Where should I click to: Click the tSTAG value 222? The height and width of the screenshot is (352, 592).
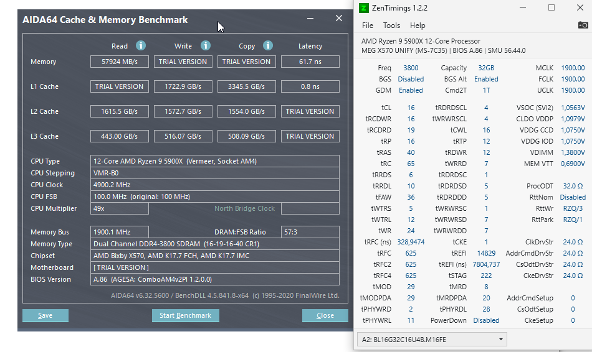tap(486, 276)
